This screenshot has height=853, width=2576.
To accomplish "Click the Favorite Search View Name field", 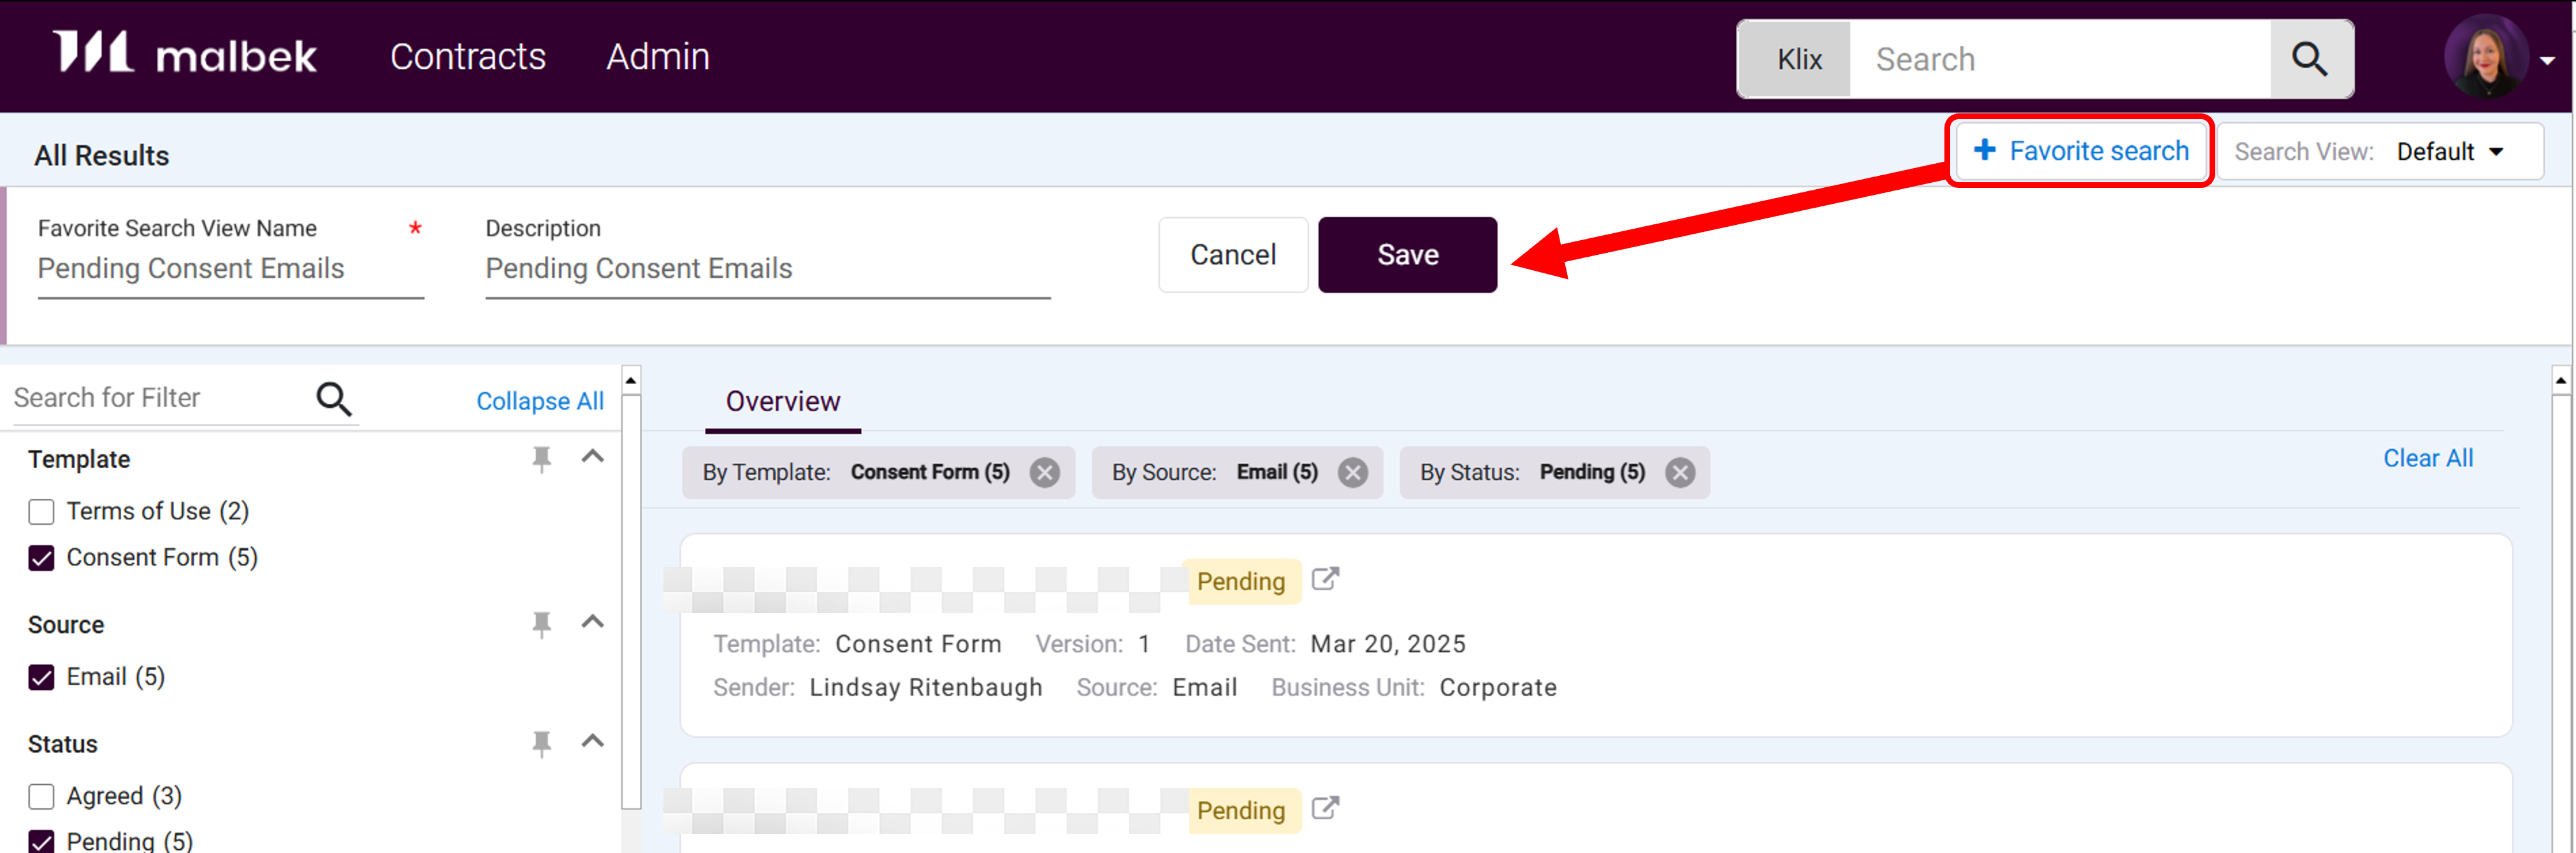I will pos(231,269).
